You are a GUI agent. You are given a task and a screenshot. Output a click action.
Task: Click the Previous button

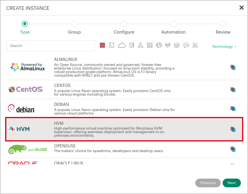(x=208, y=183)
